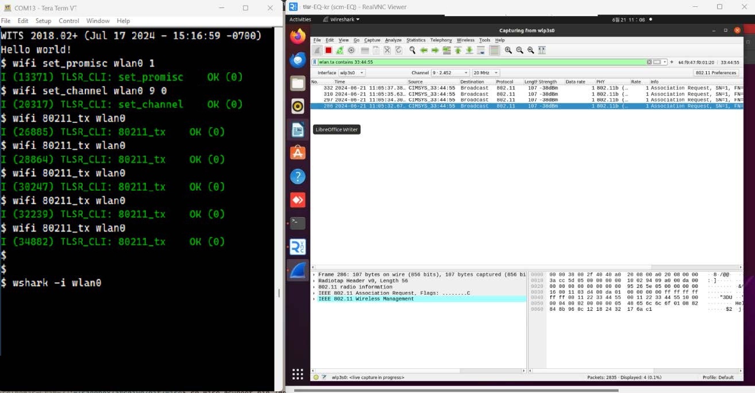Screen dimensions: 755x393
Task: Launch LibreOffice Writer from the dock
Action: click(298, 130)
